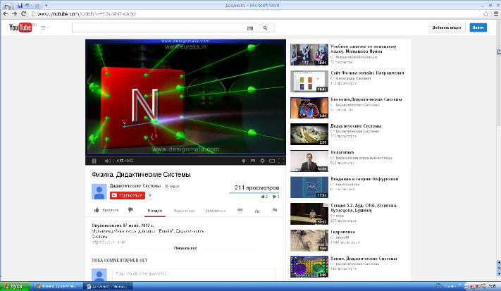Select the 'Поделиться' tab
501x291 pixels.
(184, 211)
